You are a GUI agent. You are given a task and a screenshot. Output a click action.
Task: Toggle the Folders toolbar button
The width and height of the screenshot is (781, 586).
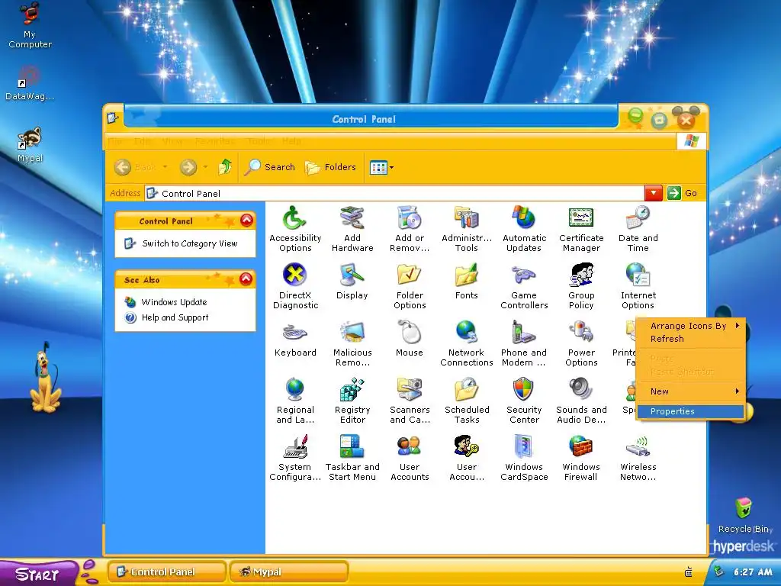(x=330, y=167)
